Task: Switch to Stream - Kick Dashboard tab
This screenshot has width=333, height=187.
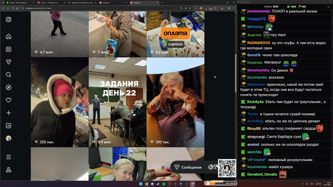Action: coord(20,3)
